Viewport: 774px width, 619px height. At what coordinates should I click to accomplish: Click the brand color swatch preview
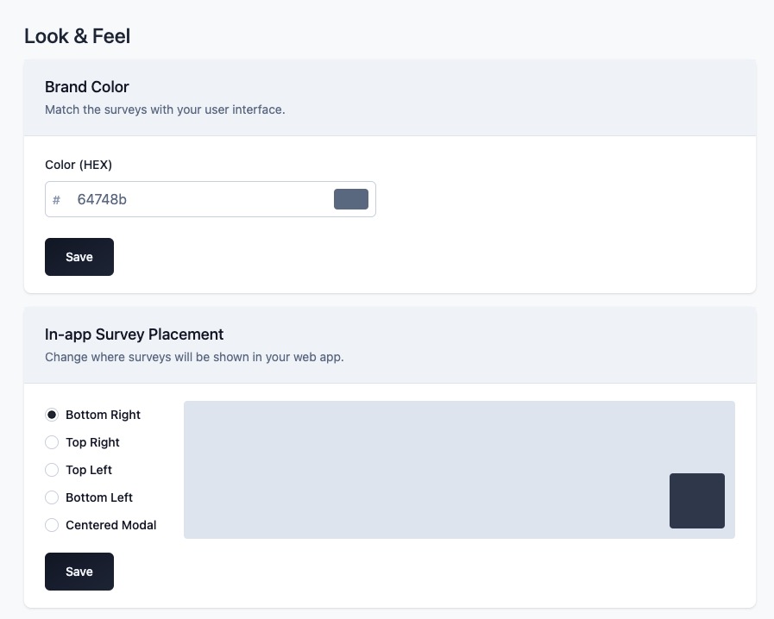(350, 199)
